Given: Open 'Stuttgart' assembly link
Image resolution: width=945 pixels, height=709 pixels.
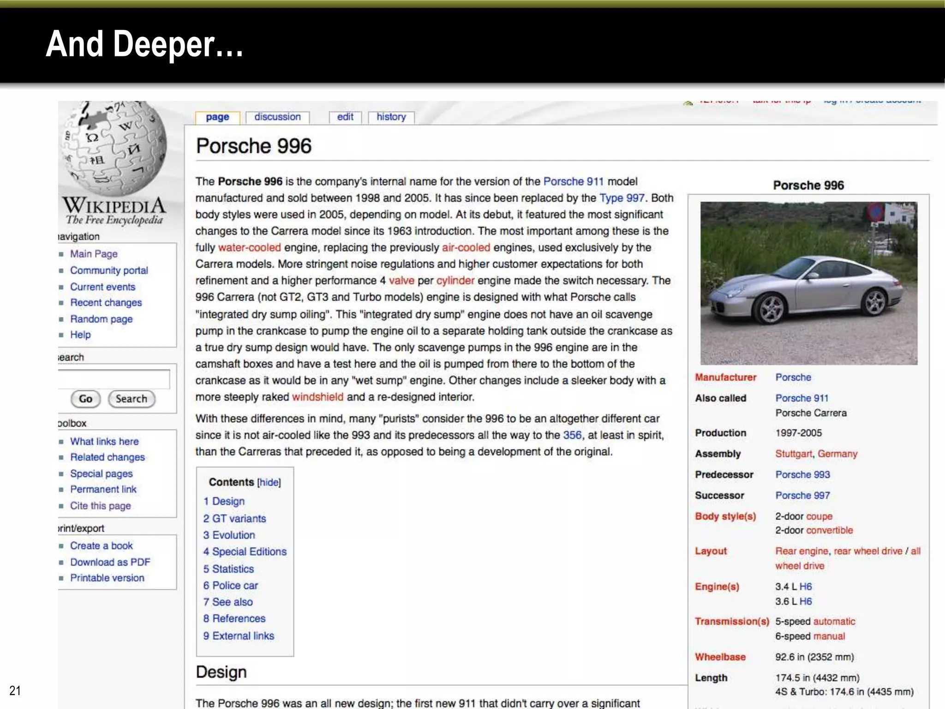Looking at the screenshot, I should click(x=794, y=454).
